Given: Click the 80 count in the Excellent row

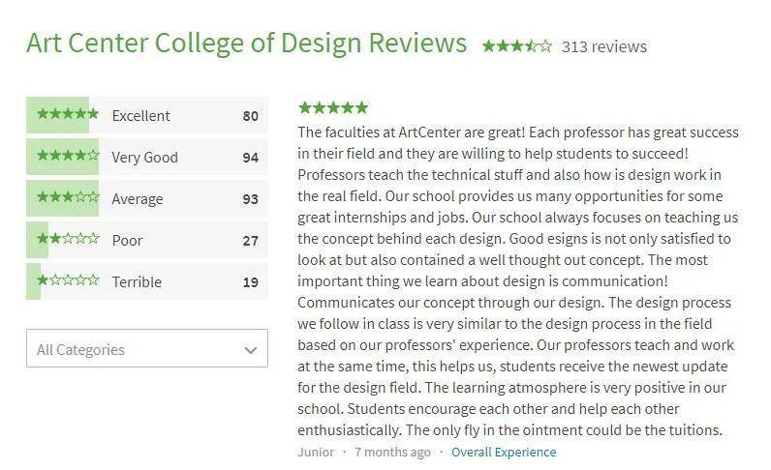Looking at the screenshot, I should pos(251,116).
